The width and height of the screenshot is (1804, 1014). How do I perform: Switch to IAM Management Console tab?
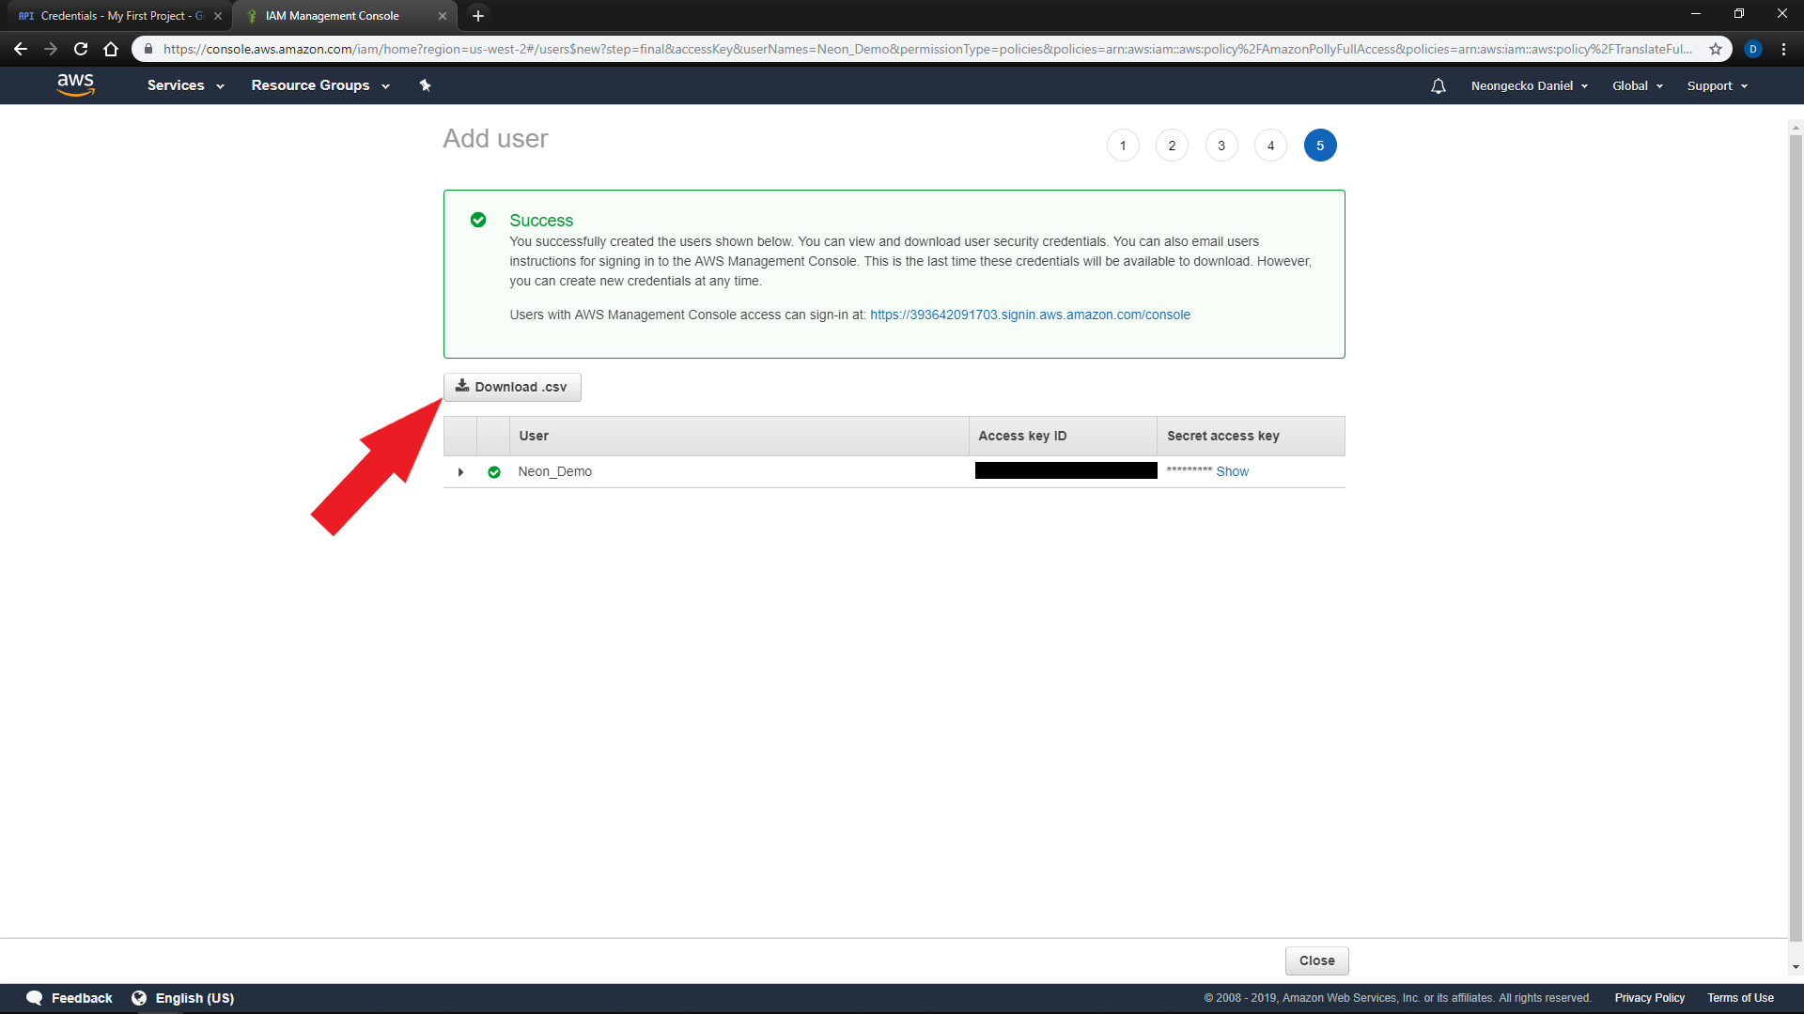point(344,16)
